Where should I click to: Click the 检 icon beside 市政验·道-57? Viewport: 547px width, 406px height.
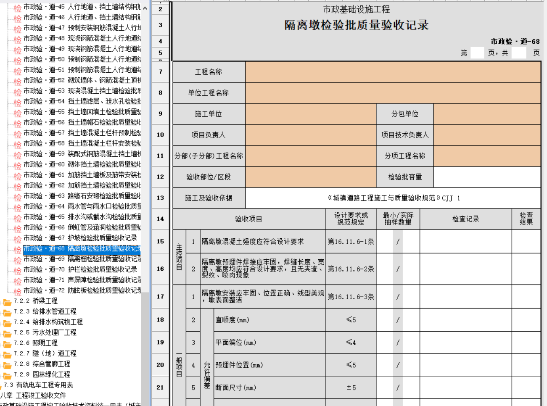17,134
